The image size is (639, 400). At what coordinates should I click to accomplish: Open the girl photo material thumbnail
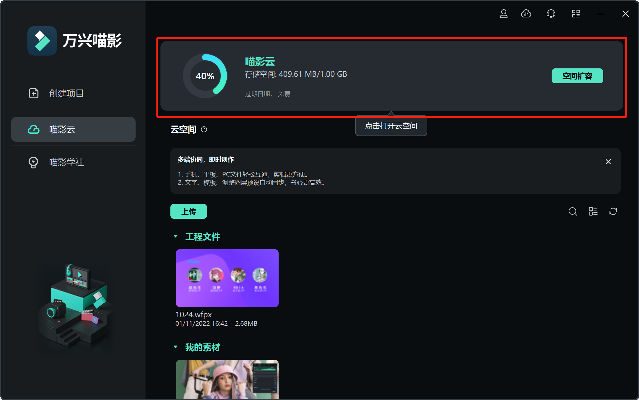[227, 379]
